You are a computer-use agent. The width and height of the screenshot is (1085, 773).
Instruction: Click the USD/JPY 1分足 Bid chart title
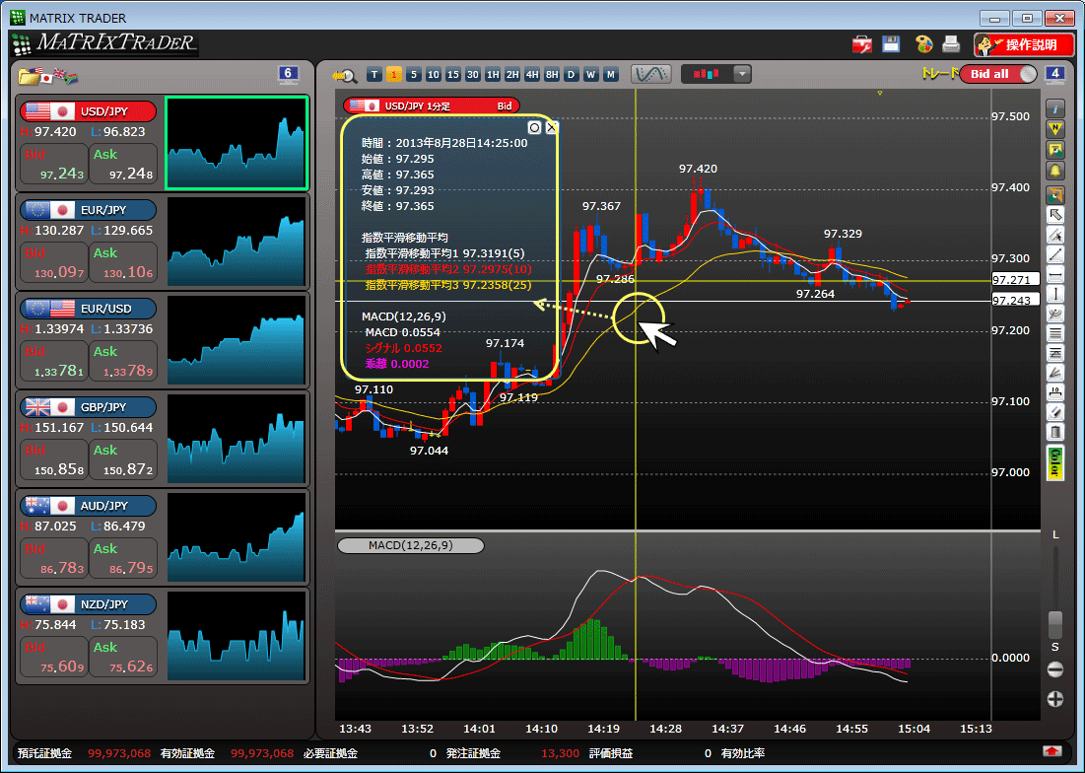pyautogui.click(x=431, y=105)
